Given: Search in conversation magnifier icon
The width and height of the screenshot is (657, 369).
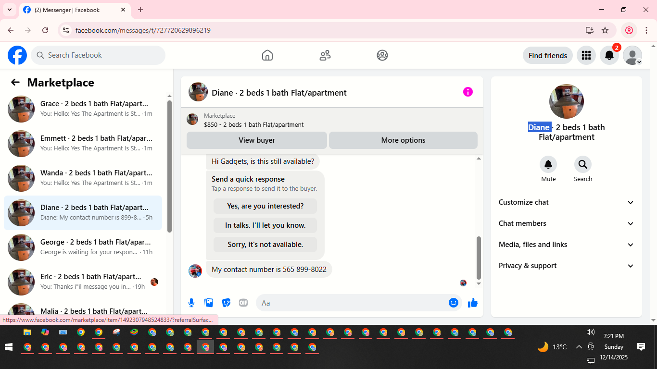Looking at the screenshot, I should 583,165.
